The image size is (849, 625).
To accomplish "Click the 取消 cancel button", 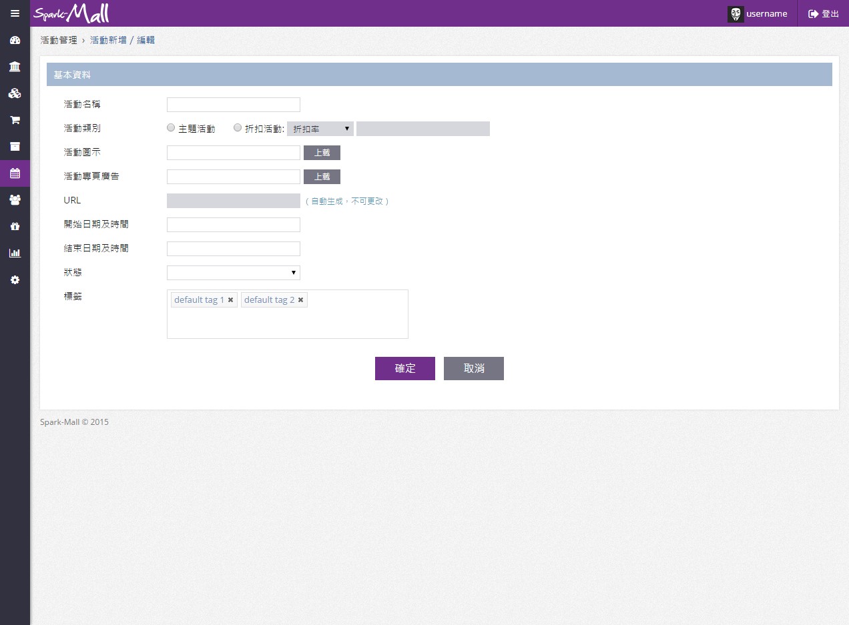I will [474, 369].
